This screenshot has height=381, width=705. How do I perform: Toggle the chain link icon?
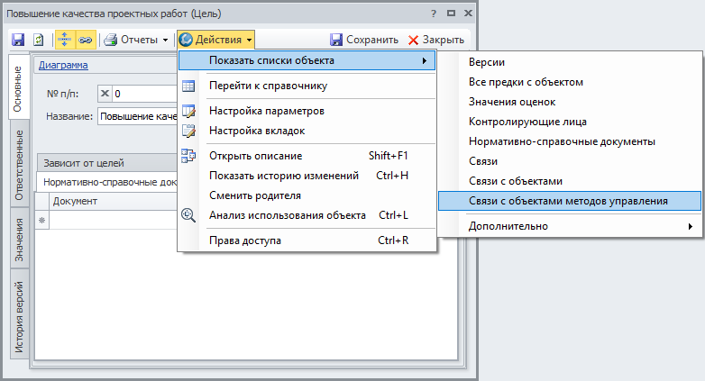(x=86, y=40)
